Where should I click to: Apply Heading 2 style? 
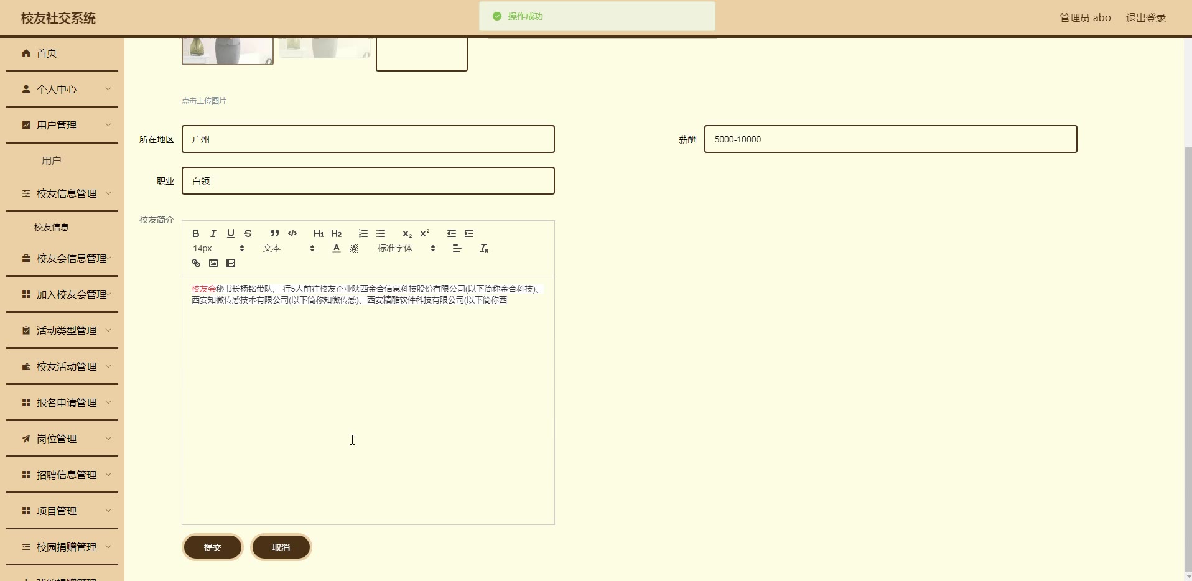coord(337,233)
